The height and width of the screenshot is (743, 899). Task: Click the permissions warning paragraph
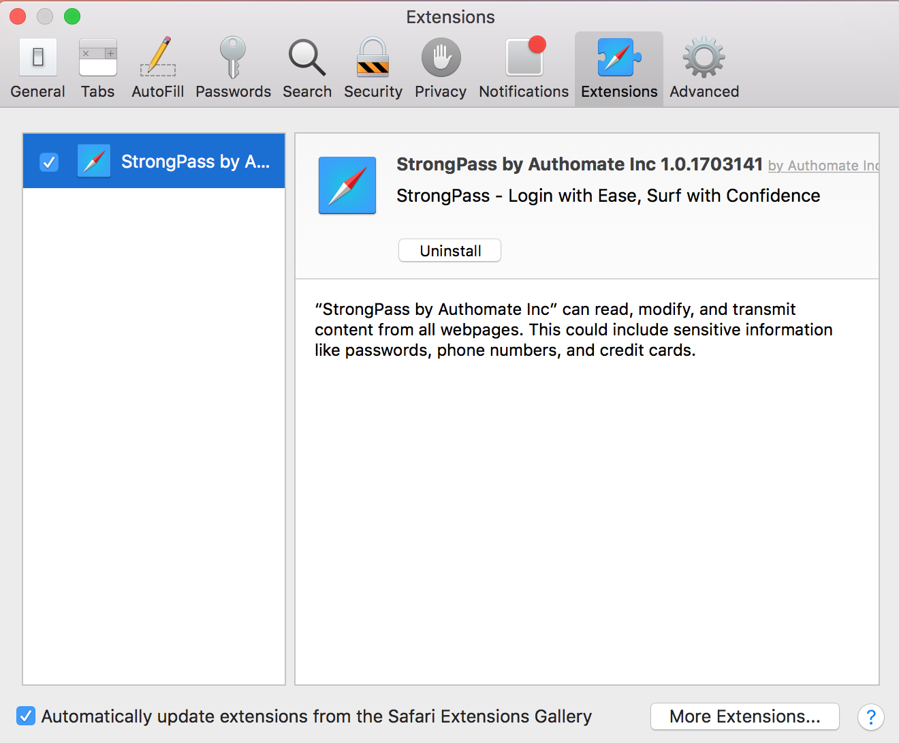point(573,330)
